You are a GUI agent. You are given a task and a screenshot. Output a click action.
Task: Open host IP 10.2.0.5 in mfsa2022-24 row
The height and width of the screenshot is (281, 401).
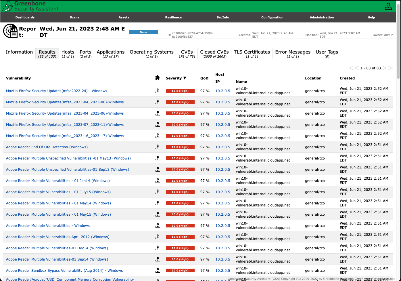[x=223, y=91]
